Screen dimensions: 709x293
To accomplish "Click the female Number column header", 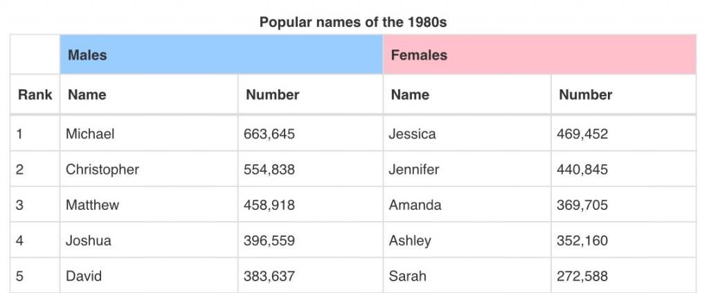I will pos(624,94).
